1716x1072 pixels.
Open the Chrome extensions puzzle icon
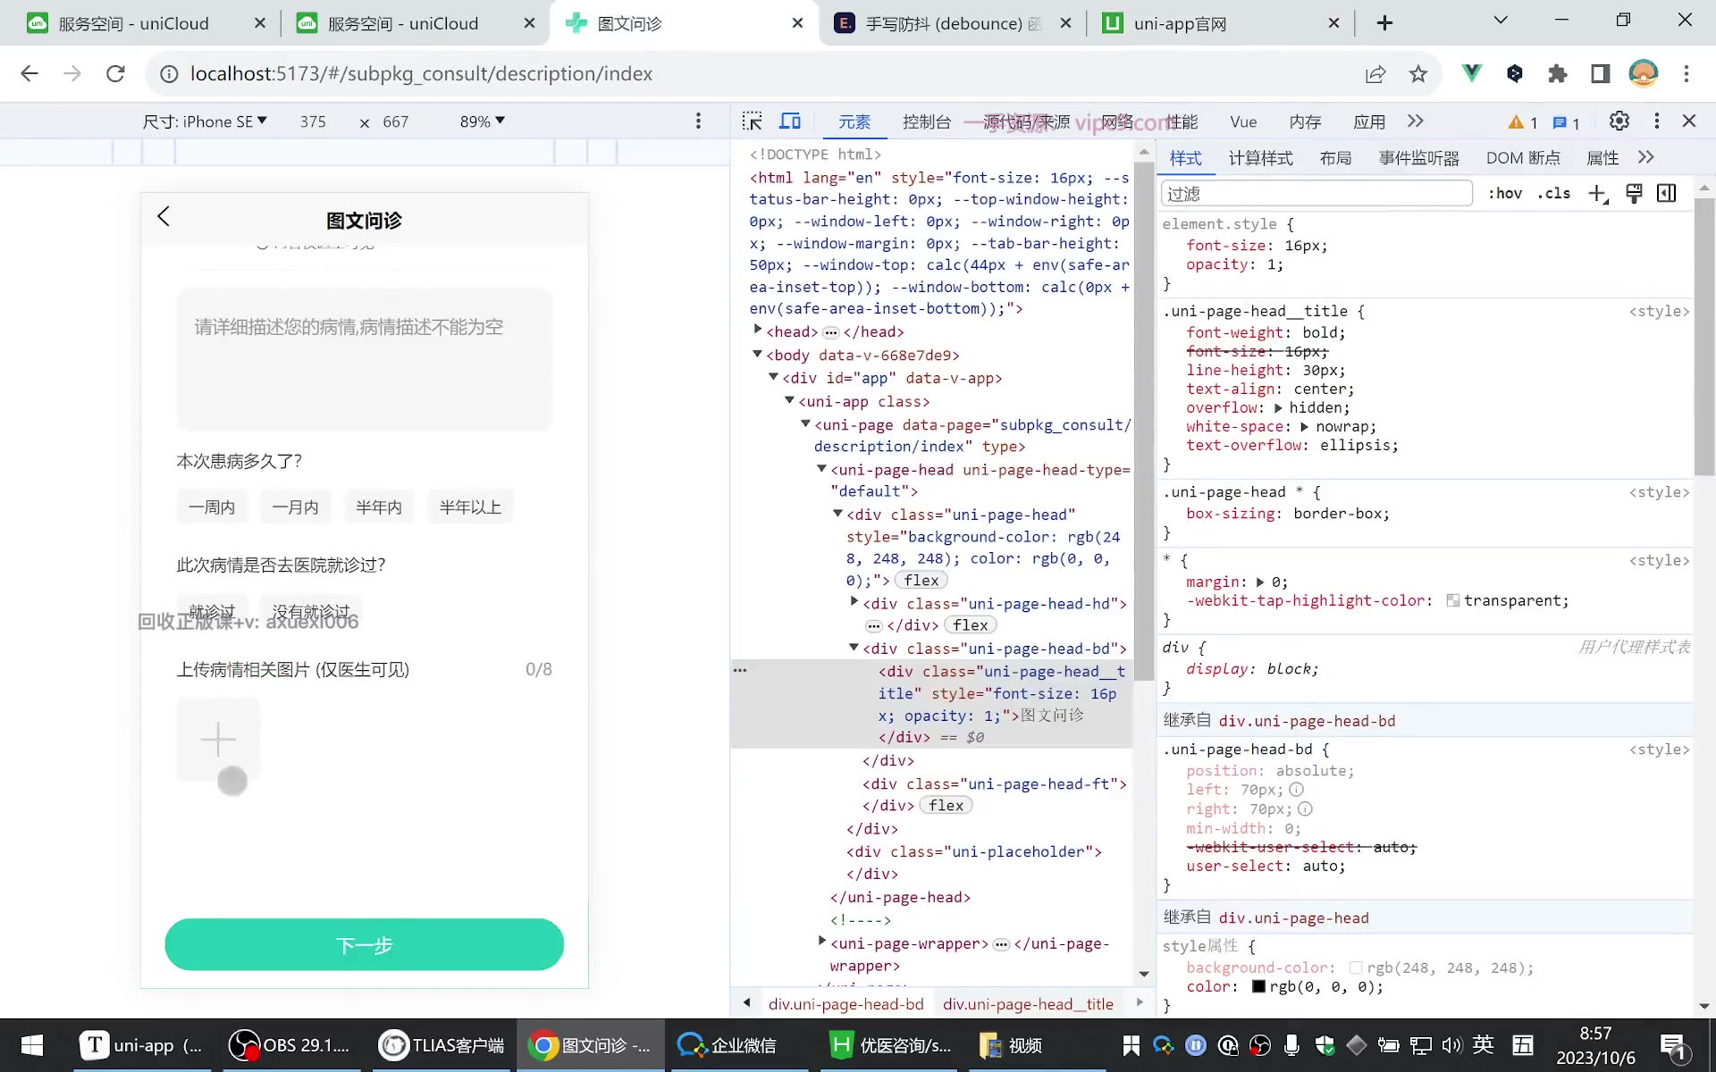(x=1558, y=74)
